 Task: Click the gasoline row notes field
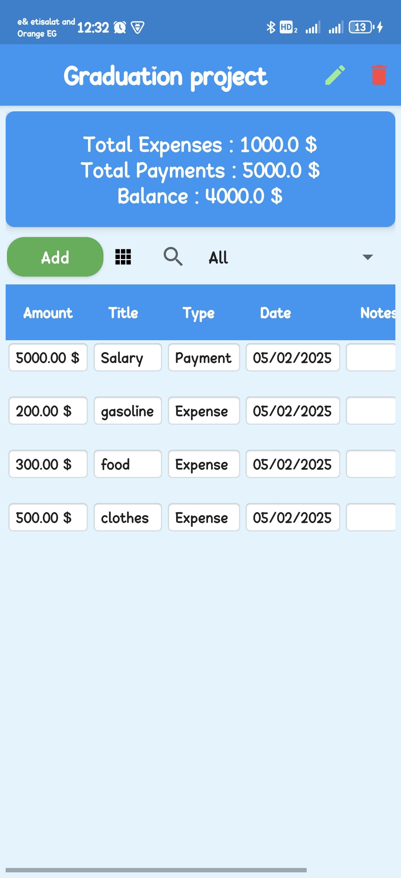[x=371, y=411]
